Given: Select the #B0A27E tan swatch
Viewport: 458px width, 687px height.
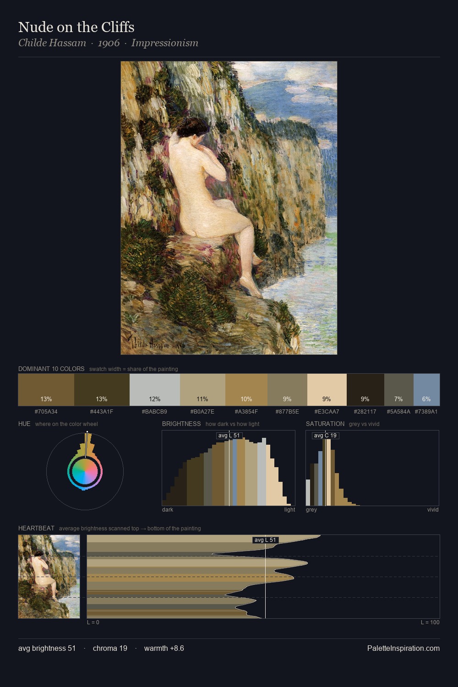Looking at the screenshot, I should click(202, 390).
